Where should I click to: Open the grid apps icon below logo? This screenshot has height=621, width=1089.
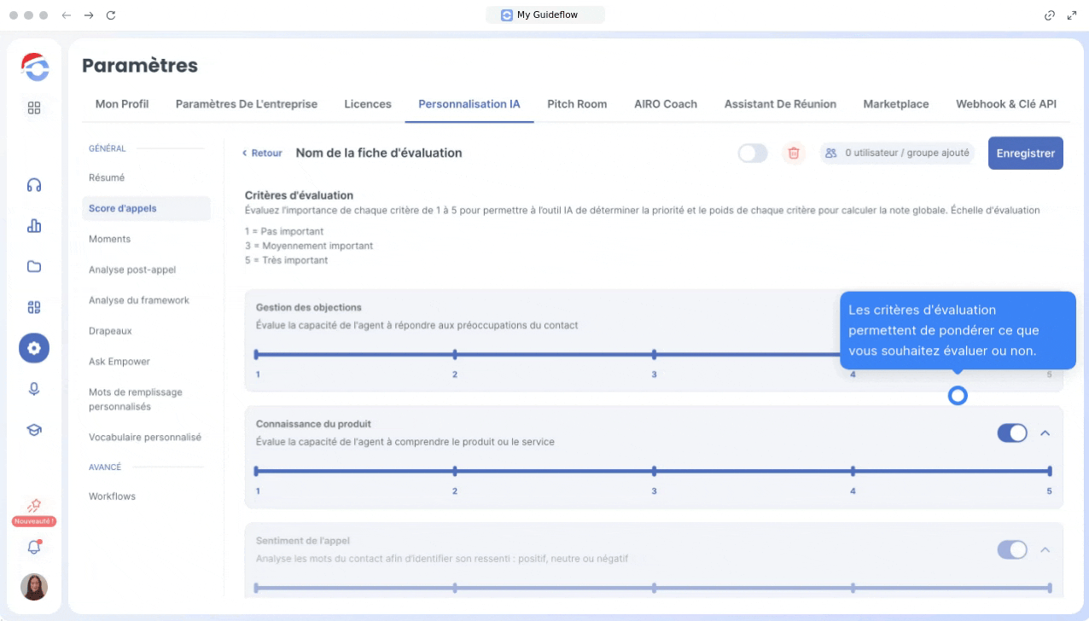[34, 107]
